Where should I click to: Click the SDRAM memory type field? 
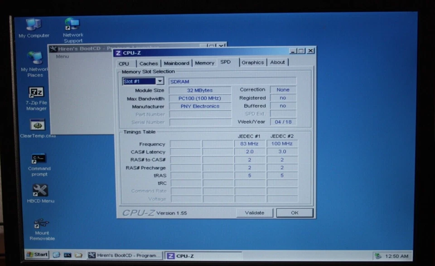232,81
